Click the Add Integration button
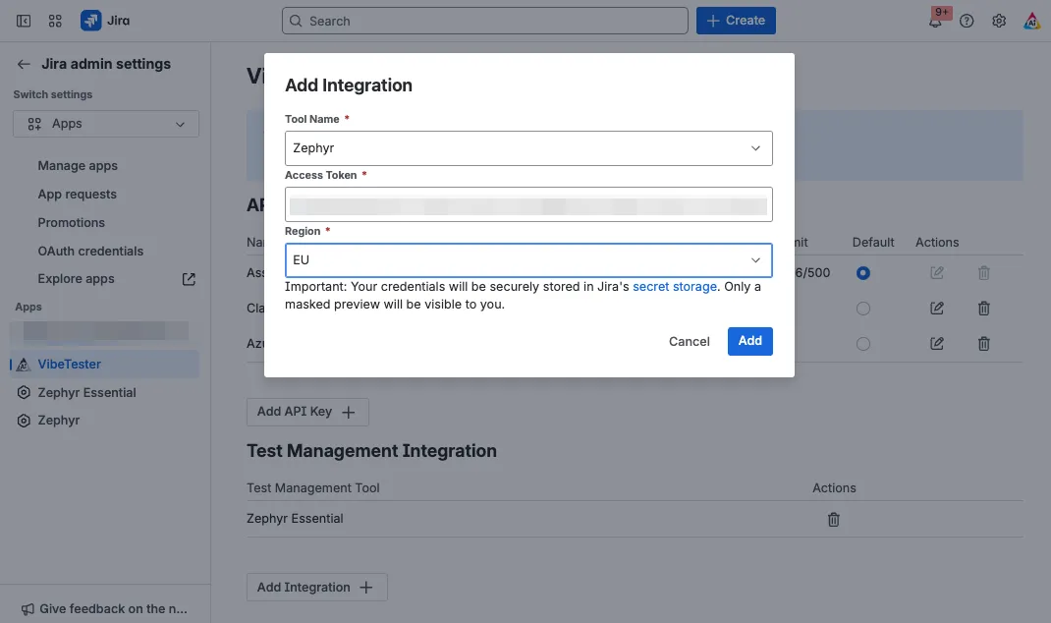The width and height of the screenshot is (1051, 623). [x=317, y=588]
